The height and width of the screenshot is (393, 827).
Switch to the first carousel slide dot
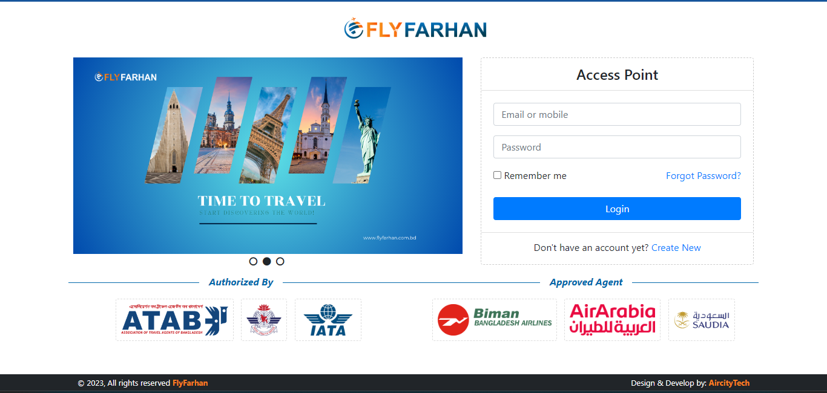pyautogui.click(x=253, y=261)
